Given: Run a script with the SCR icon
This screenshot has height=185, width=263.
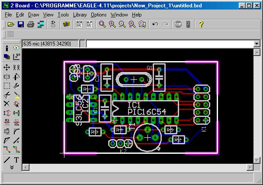Looking at the screenshot, I should coord(79,24).
